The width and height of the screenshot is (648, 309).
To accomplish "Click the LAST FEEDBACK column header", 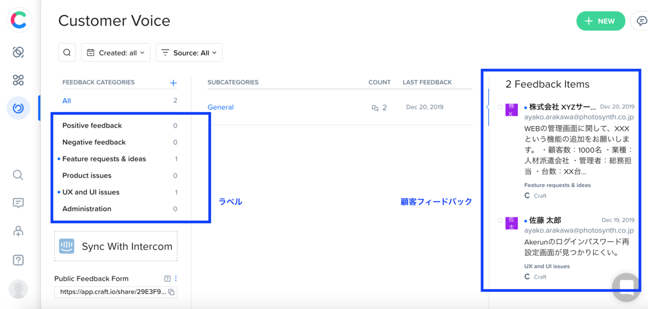I will (427, 83).
